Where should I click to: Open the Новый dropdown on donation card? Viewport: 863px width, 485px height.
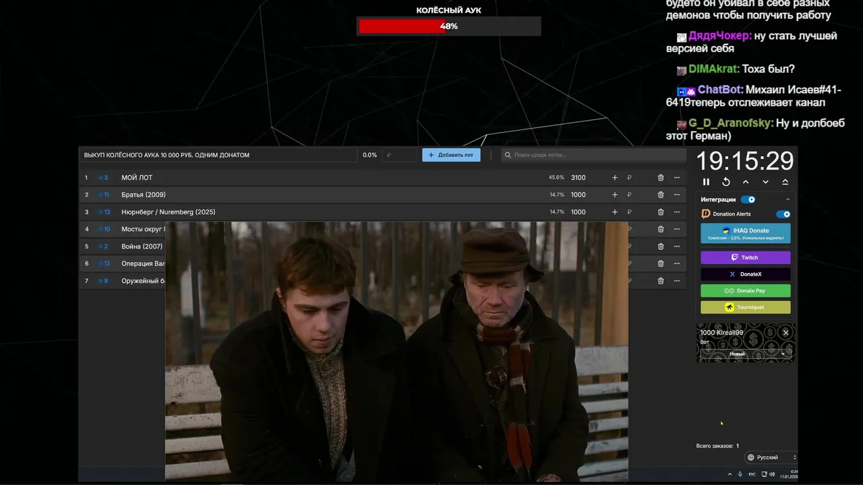745,354
